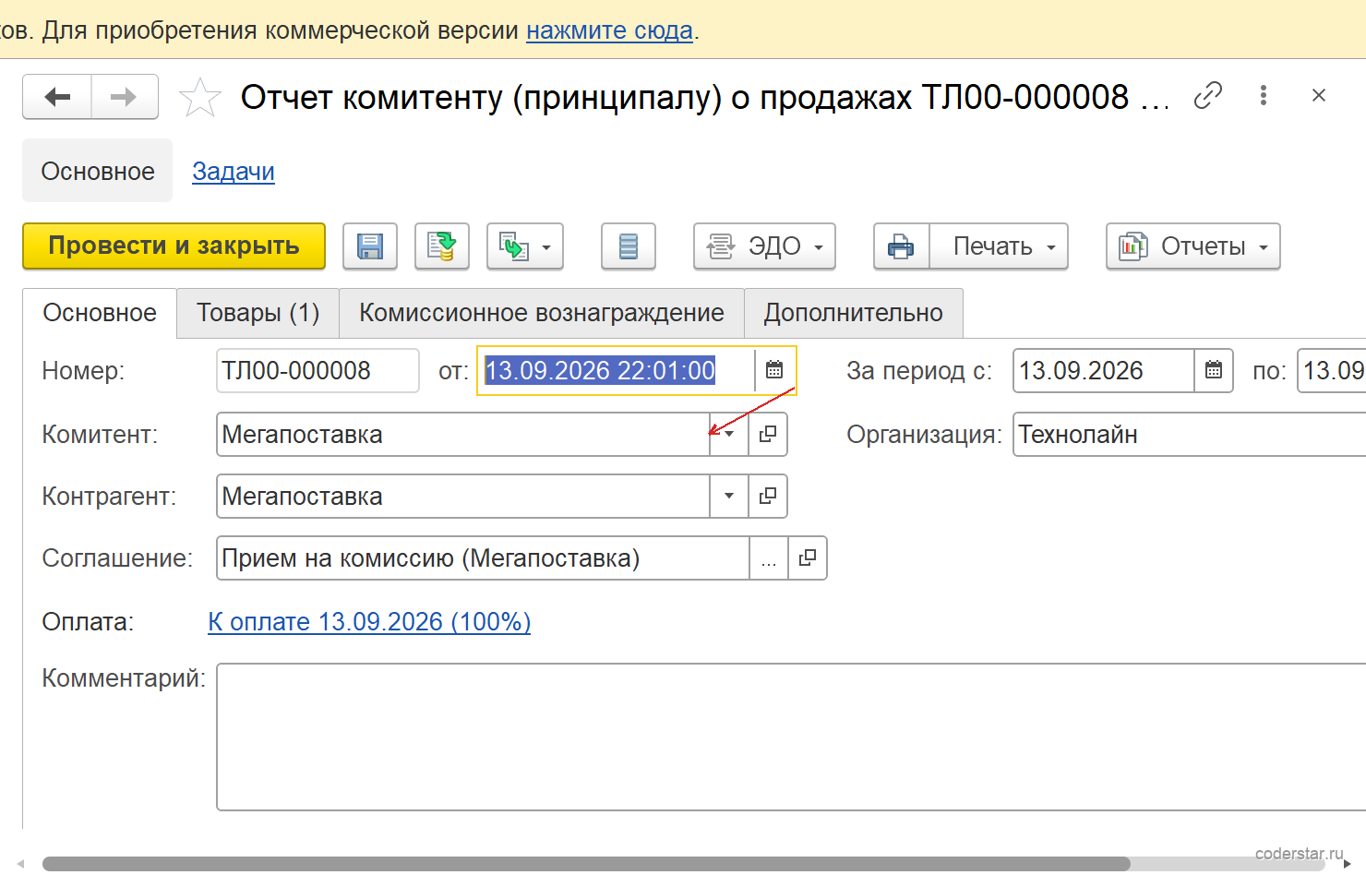
Task: Choose Соглашение via the ellipsis button
Action: 769,557
